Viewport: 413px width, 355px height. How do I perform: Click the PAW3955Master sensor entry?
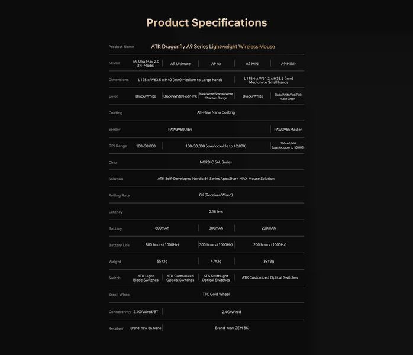(x=288, y=130)
